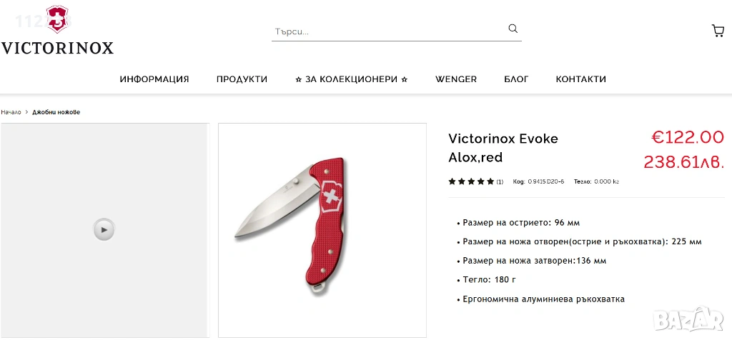The height and width of the screenshot is (340, 732).
Task: Click the red Evoke Alox knife image
Action: pyautogui.click(x=292, y=226)
